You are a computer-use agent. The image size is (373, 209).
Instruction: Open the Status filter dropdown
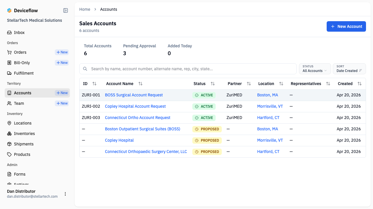(x=315, y=69)
